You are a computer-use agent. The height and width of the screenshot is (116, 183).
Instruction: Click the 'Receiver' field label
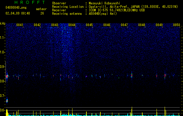pyautogui.click(x=59, y=10)
